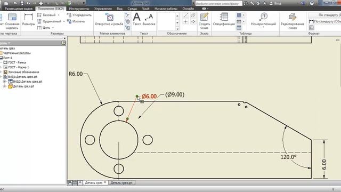This screenshot has height=192, width=341.
Task: Click in the keyword search field
Action: [218, 3]
